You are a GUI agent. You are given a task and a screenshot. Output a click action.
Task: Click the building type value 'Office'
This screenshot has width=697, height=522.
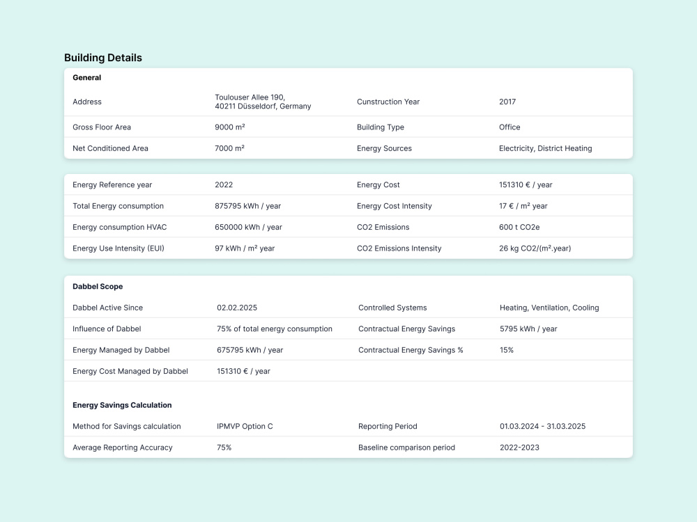tap(510, 127)
